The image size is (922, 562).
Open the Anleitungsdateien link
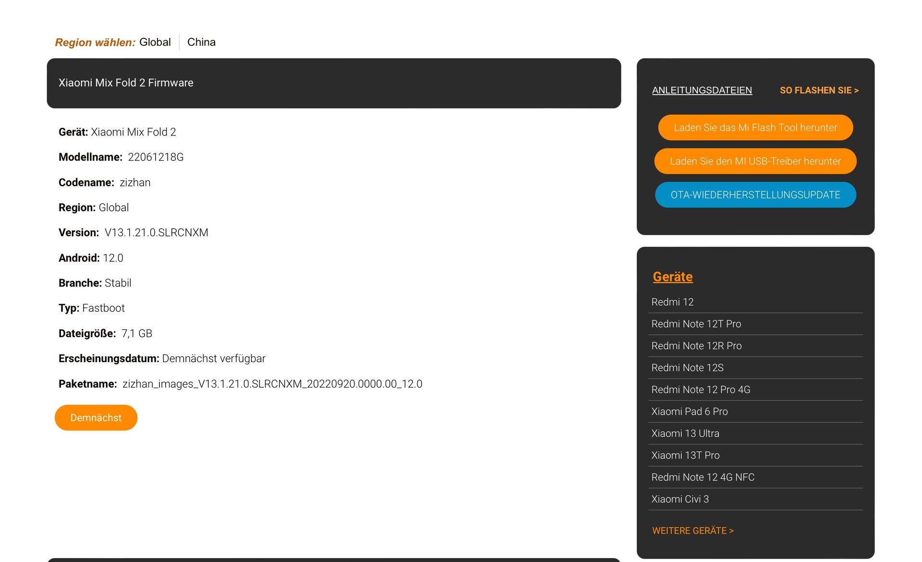(702, 90)
